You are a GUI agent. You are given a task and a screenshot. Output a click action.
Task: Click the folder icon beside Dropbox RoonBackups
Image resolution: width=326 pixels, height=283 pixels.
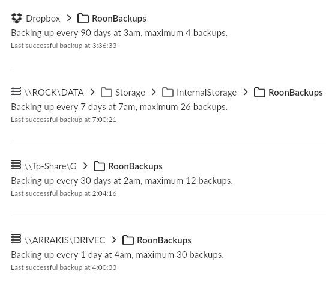[x=83, y=18]
